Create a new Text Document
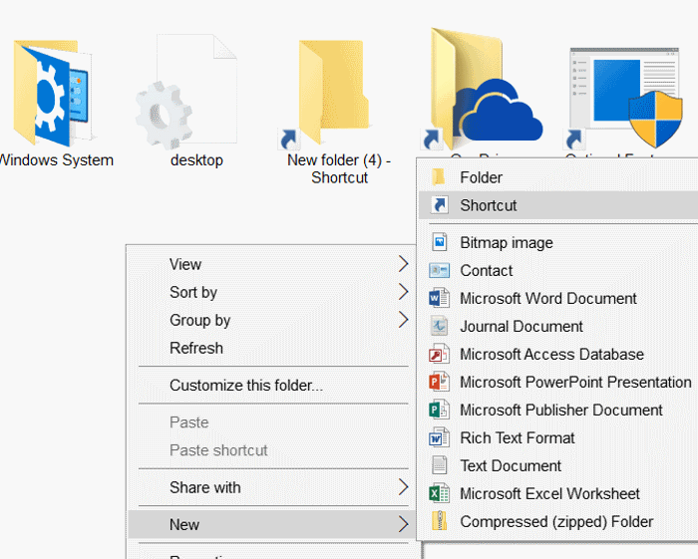This screenshot has width=698, height=559. pyautogui.click(x=511, y=465)
